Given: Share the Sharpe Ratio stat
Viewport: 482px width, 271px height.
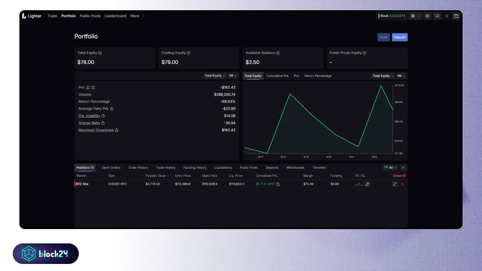Looking at the screenshot, I should click(103, 123).
